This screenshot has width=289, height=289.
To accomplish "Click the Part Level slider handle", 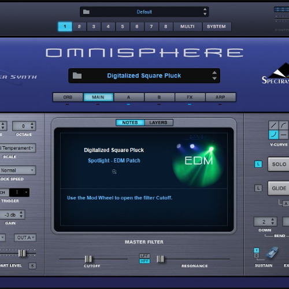I will coord(22,253).
